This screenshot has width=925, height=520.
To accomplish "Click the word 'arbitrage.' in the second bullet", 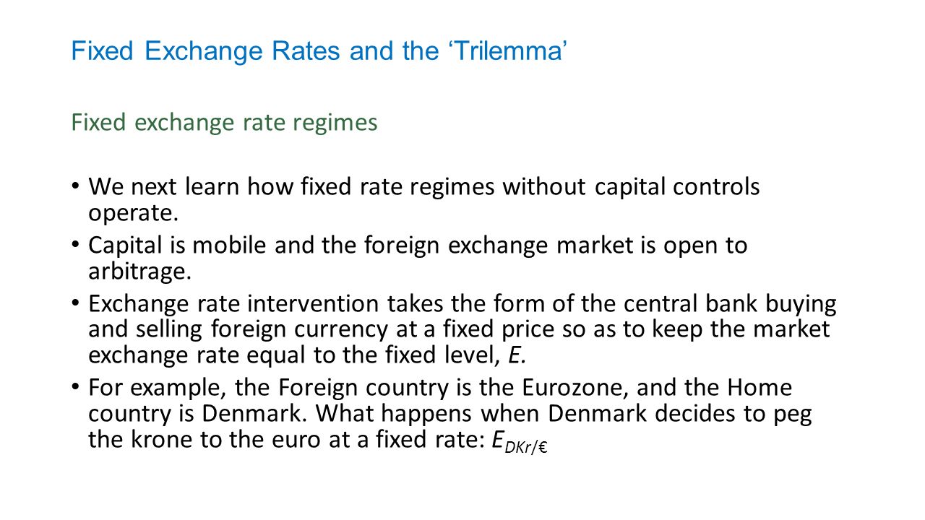I will coord(142,273).
